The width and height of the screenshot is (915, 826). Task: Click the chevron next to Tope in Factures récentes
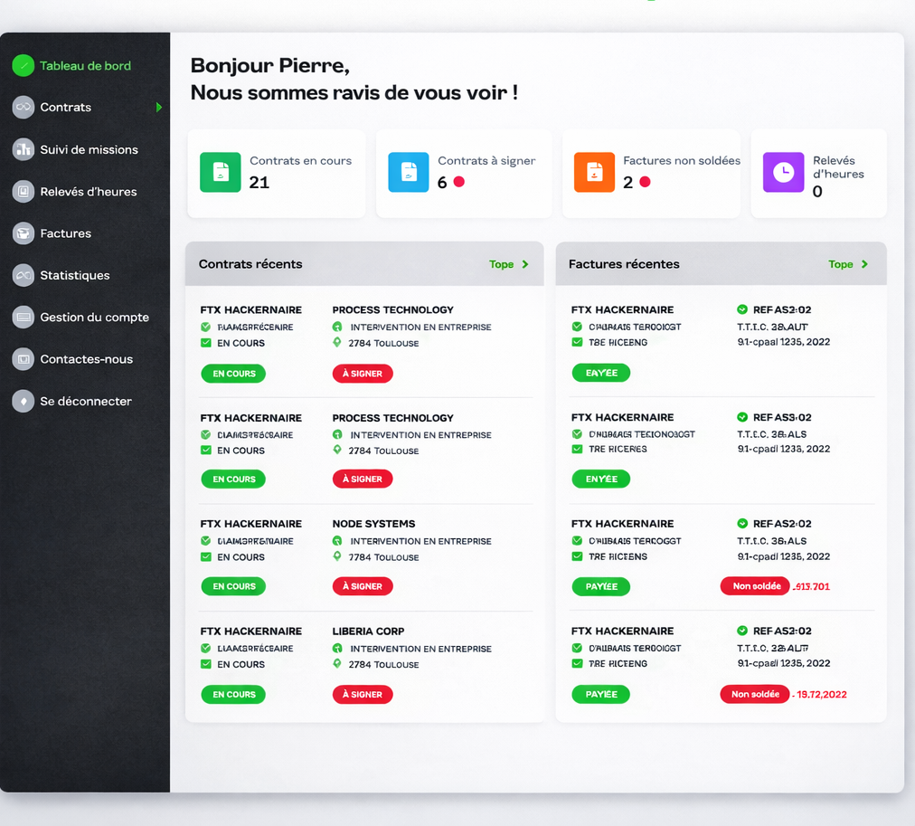(864, 265)
